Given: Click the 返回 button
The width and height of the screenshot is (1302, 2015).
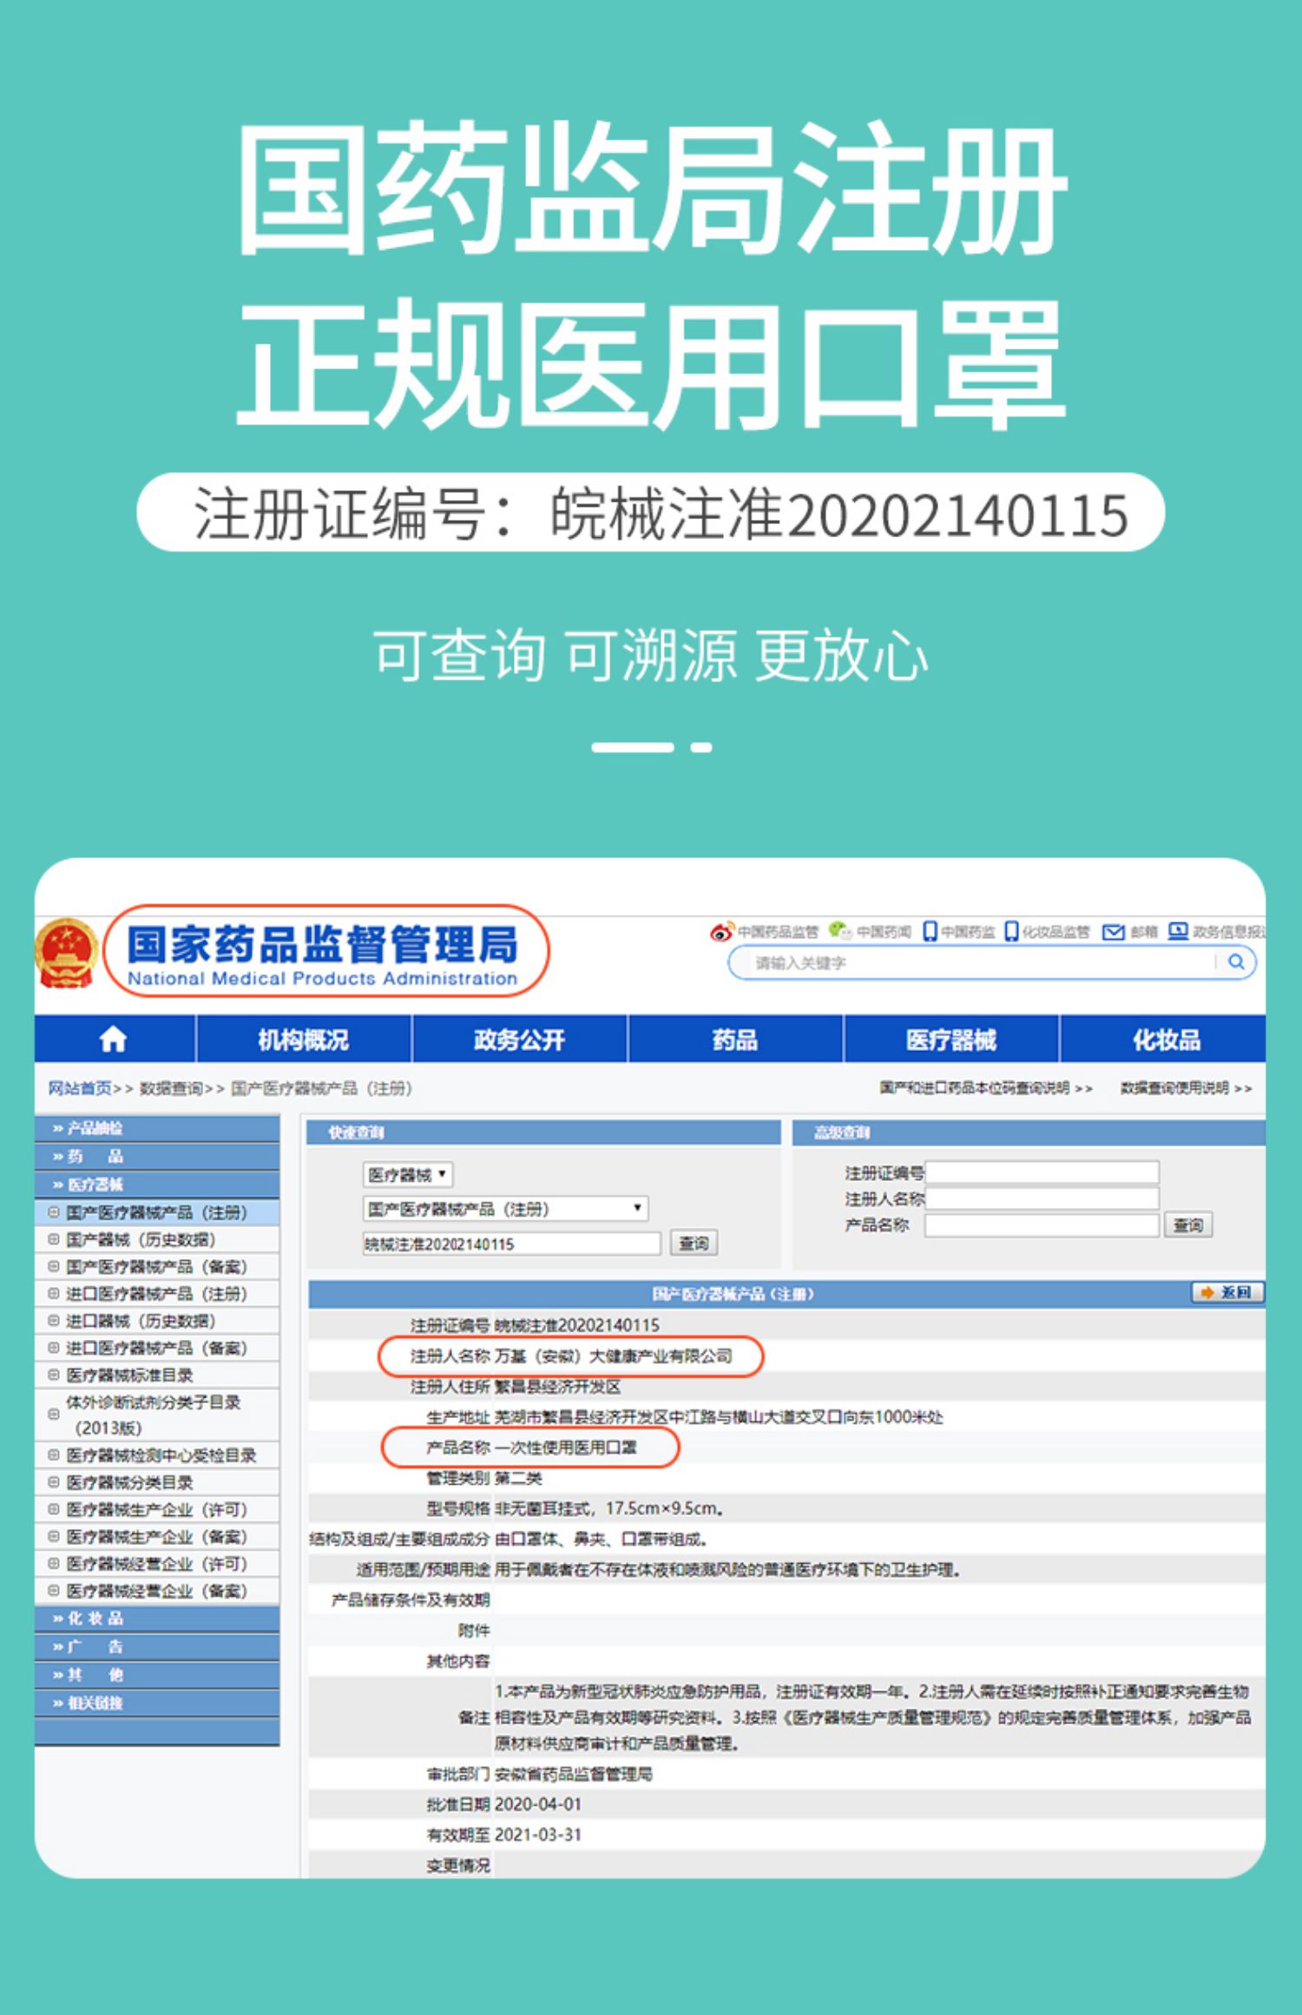Looking at the screenshot, I should click(1226, 1292).
